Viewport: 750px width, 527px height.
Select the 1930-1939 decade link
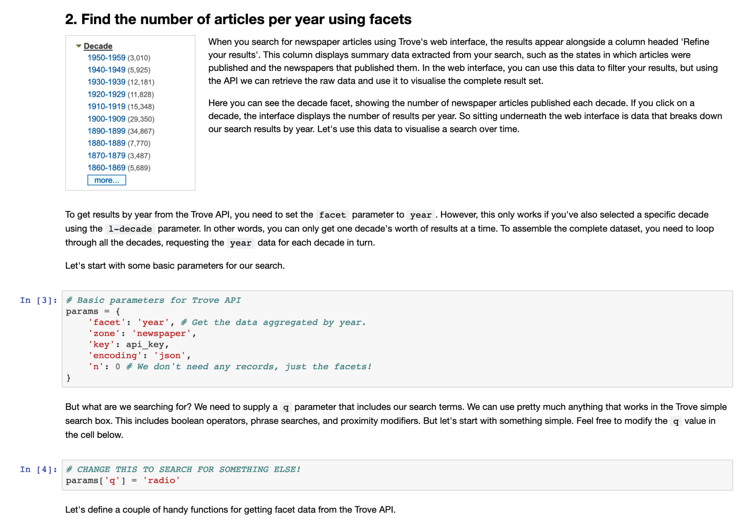point(106,82)
